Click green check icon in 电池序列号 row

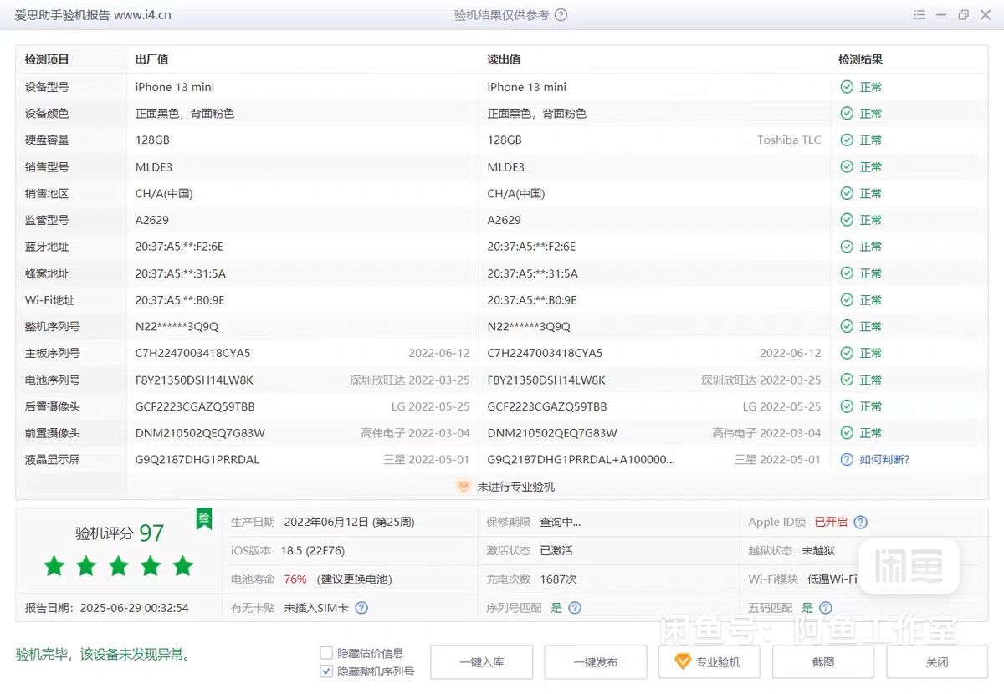[x=847, y=380]
